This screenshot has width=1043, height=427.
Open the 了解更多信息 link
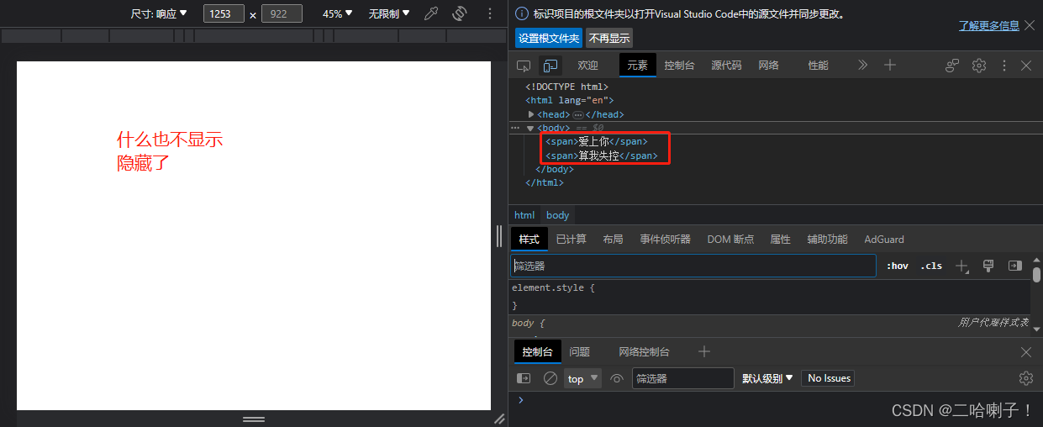(x=989, y=25)
